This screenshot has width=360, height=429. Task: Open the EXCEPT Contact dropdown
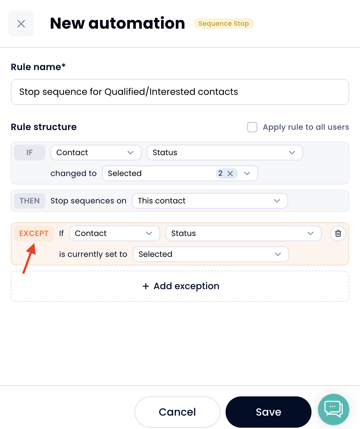pos(115,233)
